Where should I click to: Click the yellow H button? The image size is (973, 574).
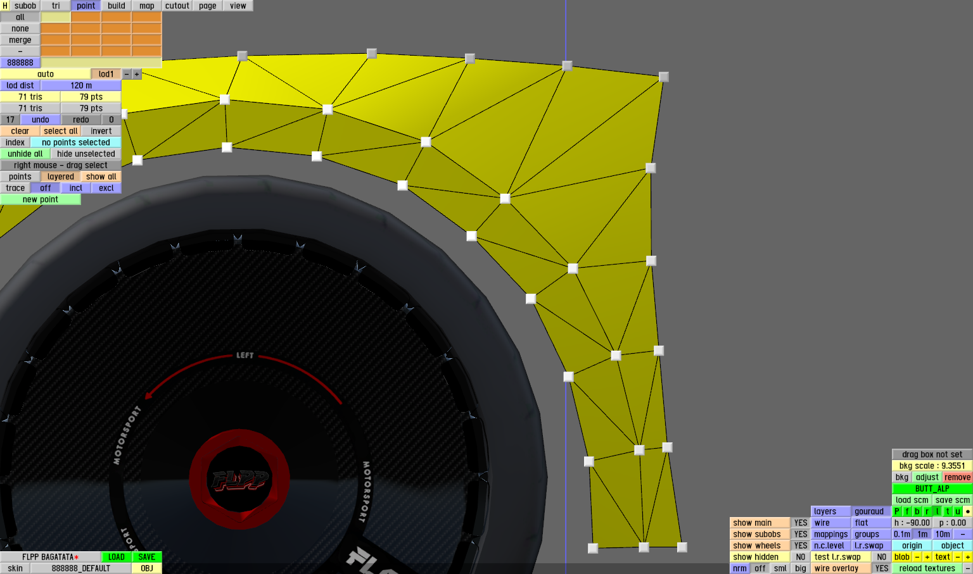click(5, 6)
